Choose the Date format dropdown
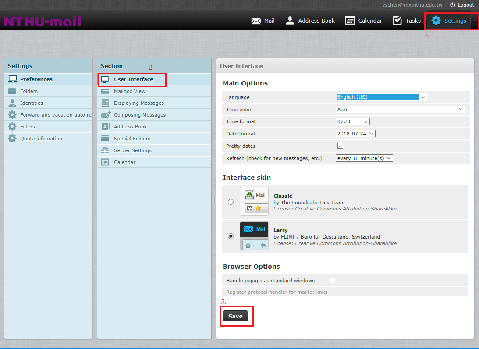The height and width of the screenshot is (349, 479). tap(355, 134)
